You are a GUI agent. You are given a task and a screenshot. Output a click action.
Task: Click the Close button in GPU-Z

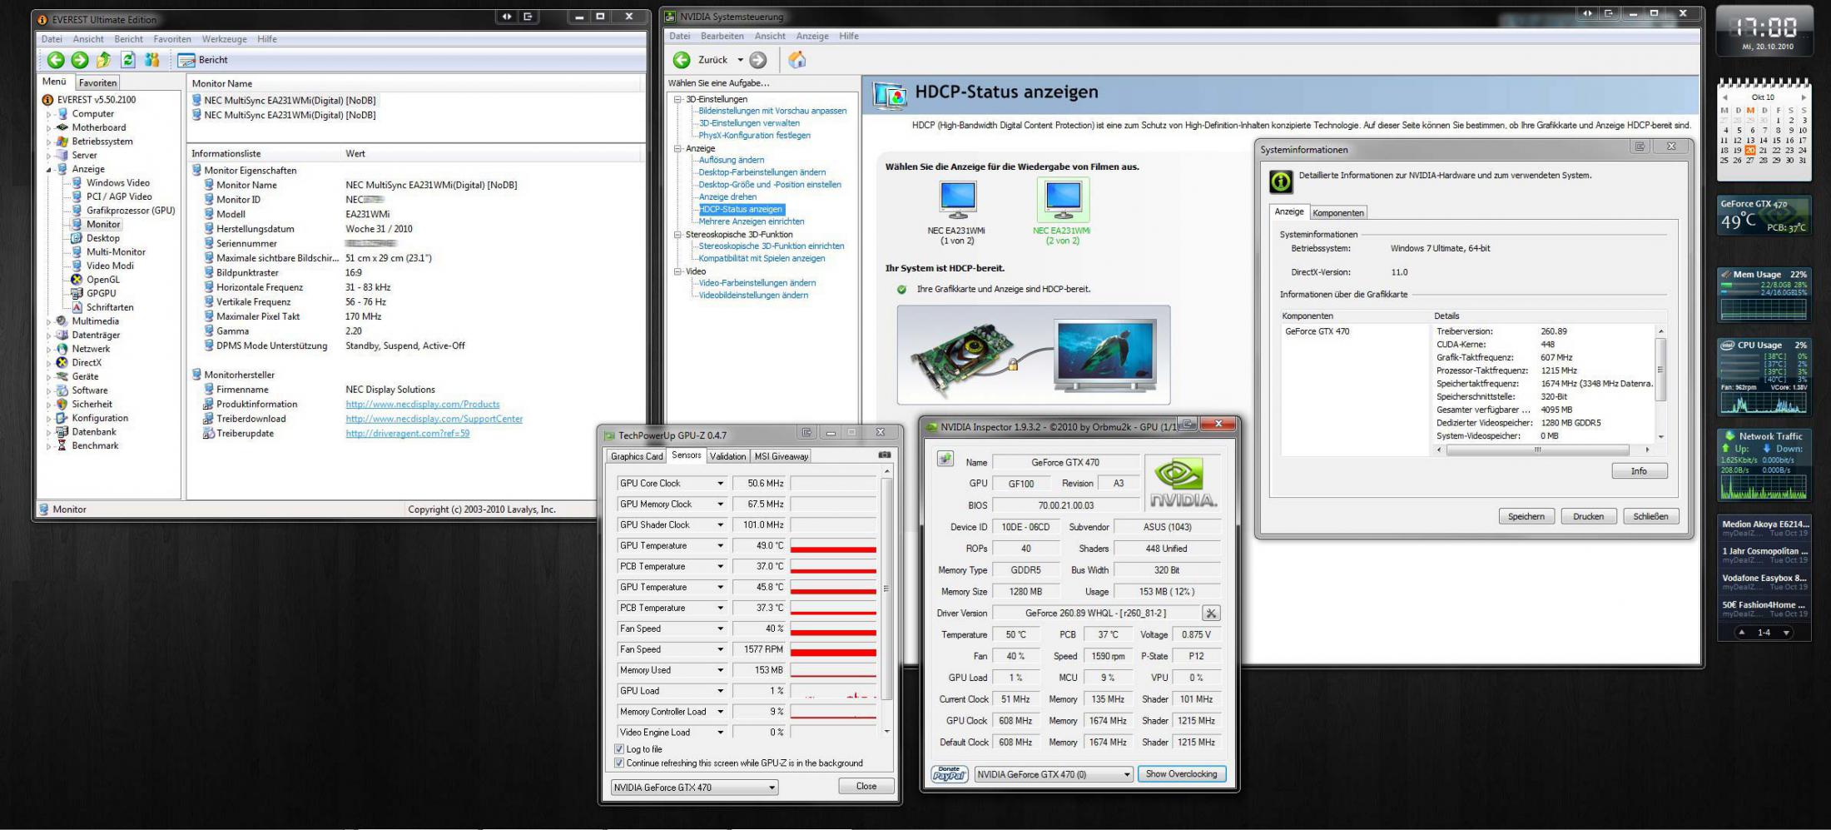coord(866,787)
